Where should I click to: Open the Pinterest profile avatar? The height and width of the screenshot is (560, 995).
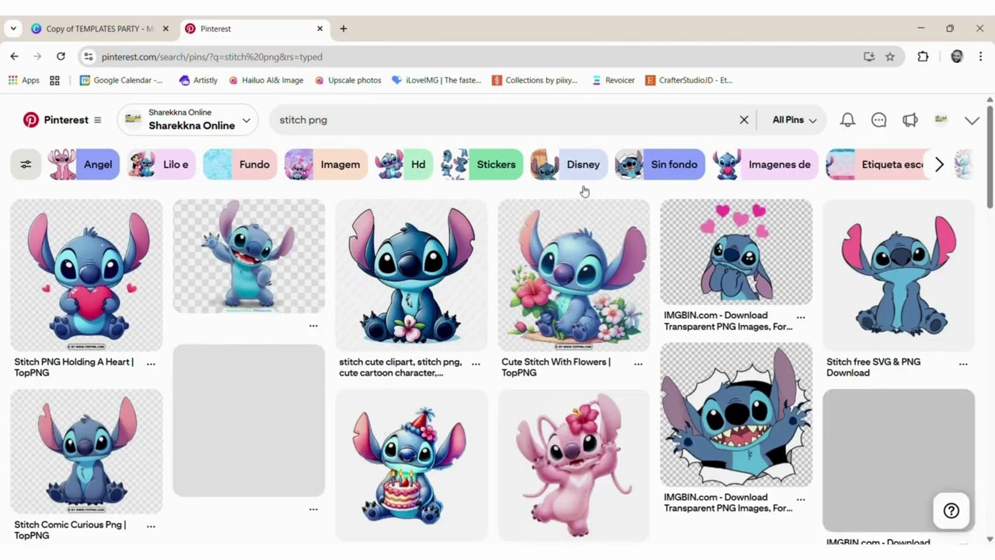click(x=941, y=119)
